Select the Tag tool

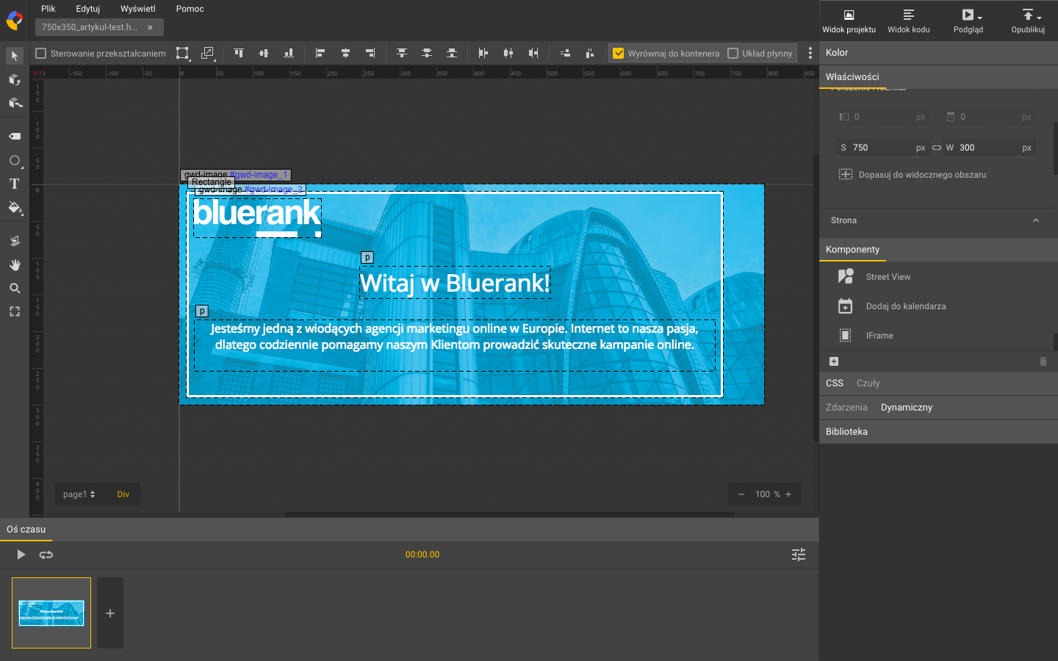pyautogui.click(x=15, y=136)
